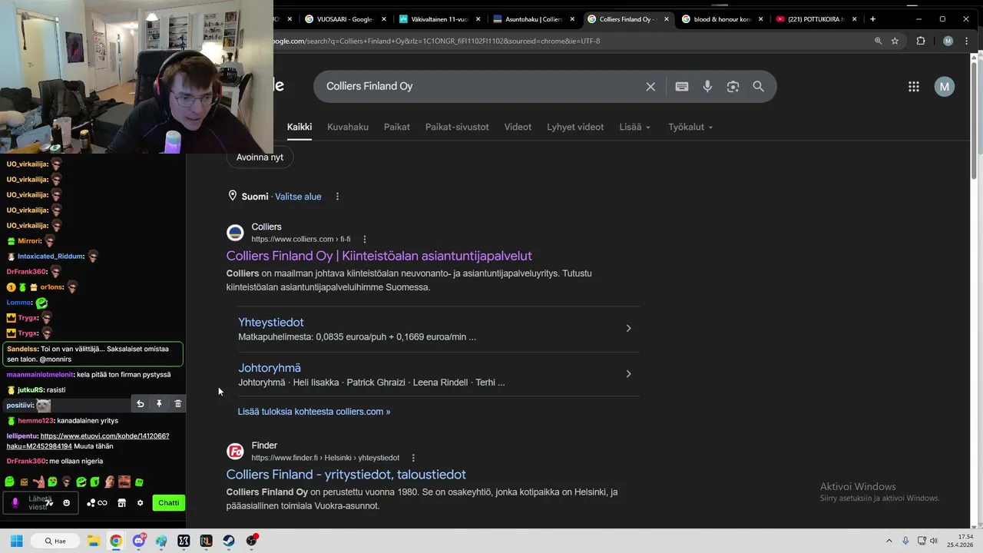983x553 pixels.
Task: Open the Yhteystiedot sitelink
Action: [x=271, y=323]
